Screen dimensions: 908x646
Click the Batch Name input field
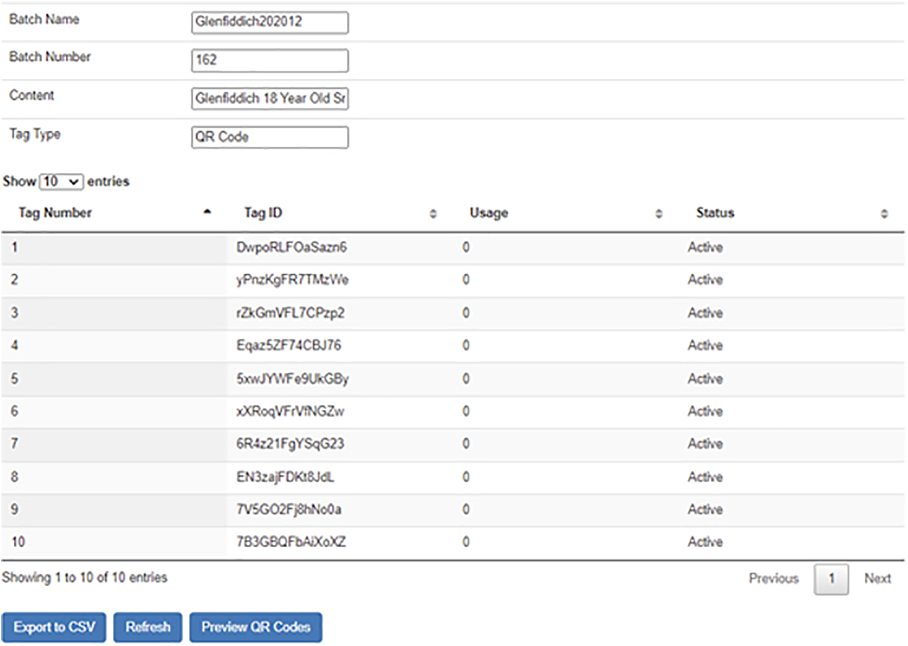(x=269, y=22)
